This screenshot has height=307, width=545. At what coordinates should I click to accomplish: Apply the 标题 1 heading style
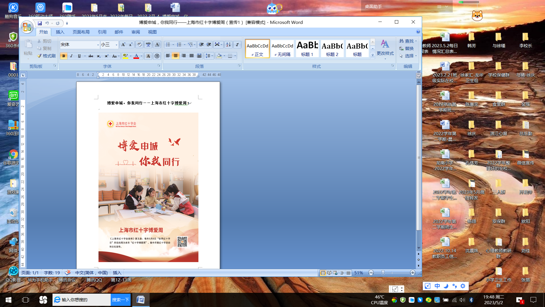coord(307,49)
